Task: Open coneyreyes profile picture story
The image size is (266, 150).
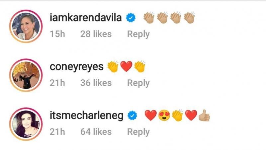Action: [x=26, y=75]
